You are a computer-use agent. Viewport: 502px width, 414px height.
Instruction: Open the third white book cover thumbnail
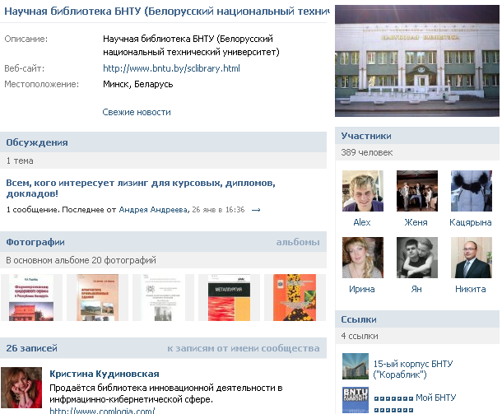(163, 297)
